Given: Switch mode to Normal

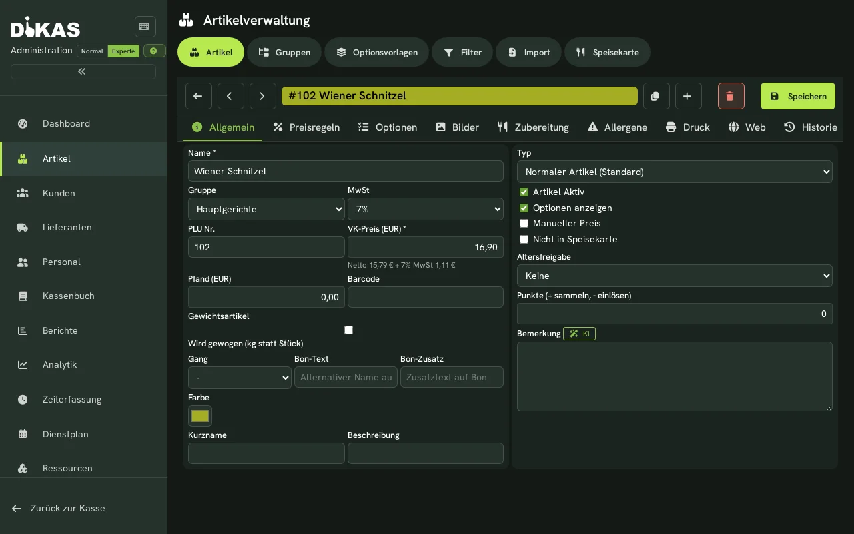Looking at the screenshot, I should tap(92, 51).
